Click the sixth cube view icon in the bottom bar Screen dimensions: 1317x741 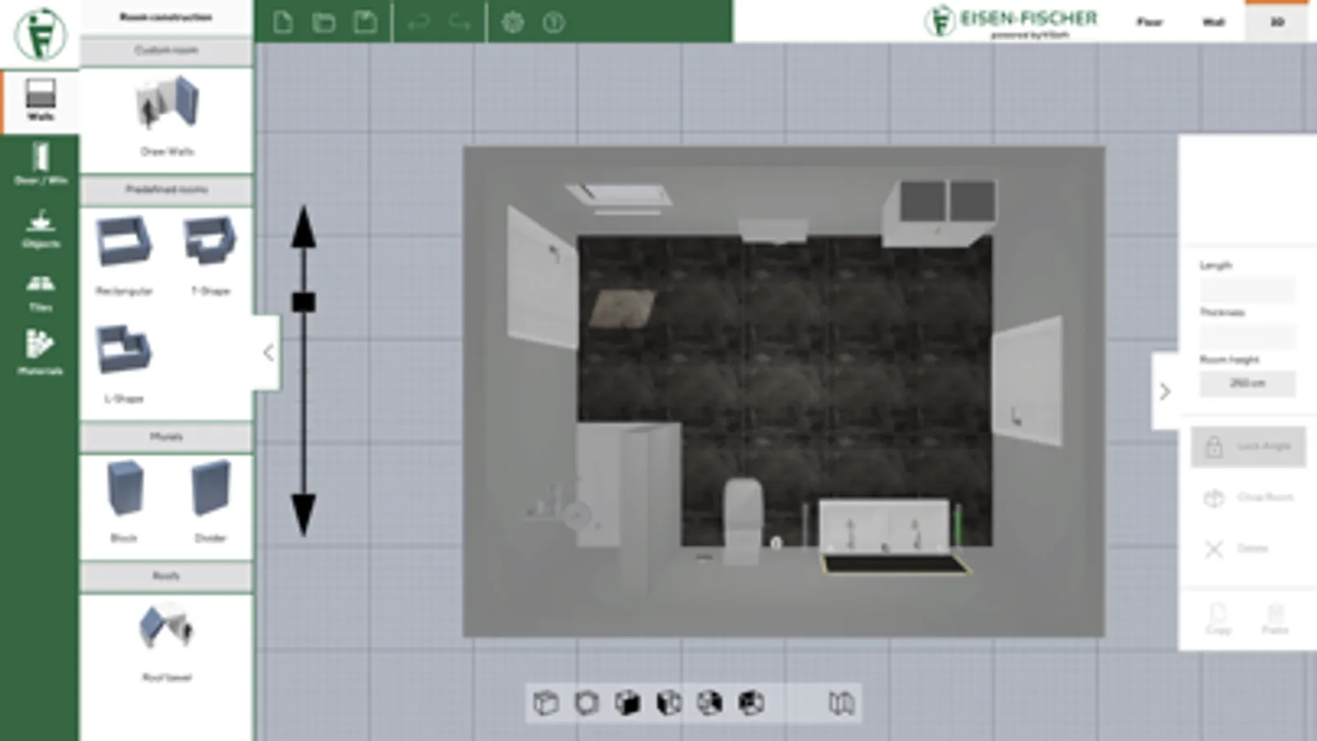pos(750,703)
